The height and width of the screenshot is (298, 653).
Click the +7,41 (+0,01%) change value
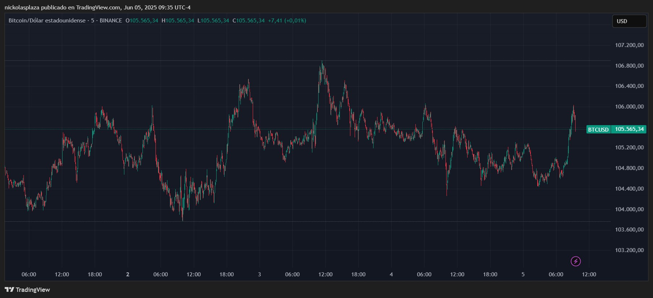(x=287, y=21)
